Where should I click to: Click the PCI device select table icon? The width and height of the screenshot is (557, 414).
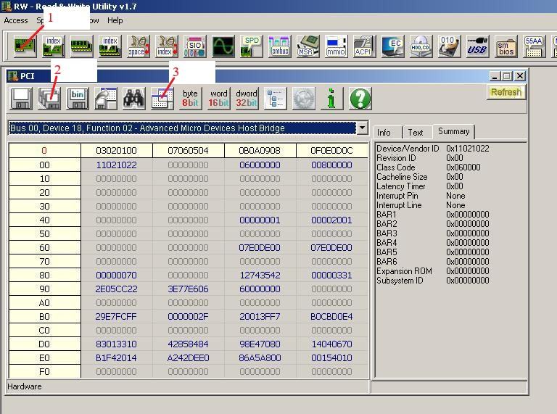tap(162, 99)
